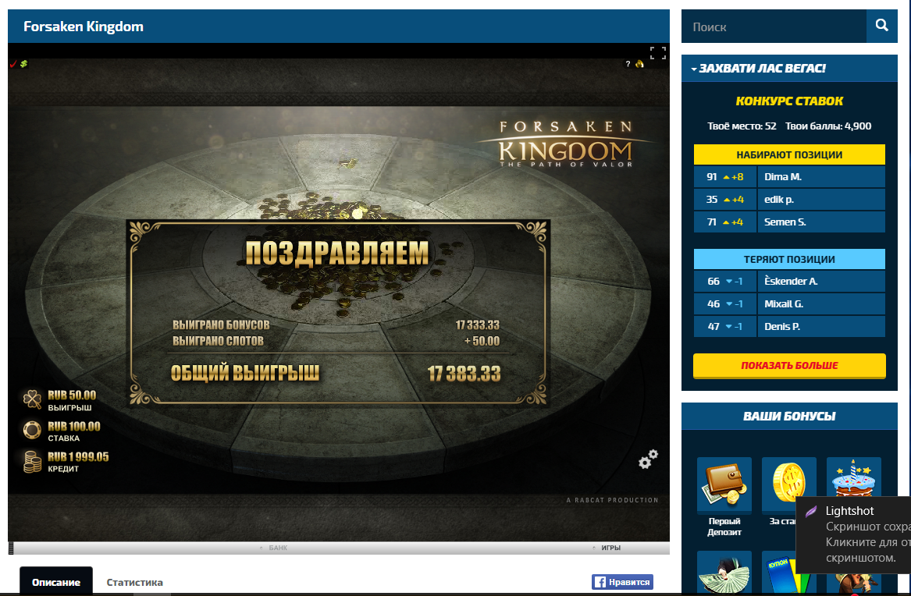Collapse the Захвати Лас Вегас panel
This screenshot has height=596, width=911.
tap(694, 69)
